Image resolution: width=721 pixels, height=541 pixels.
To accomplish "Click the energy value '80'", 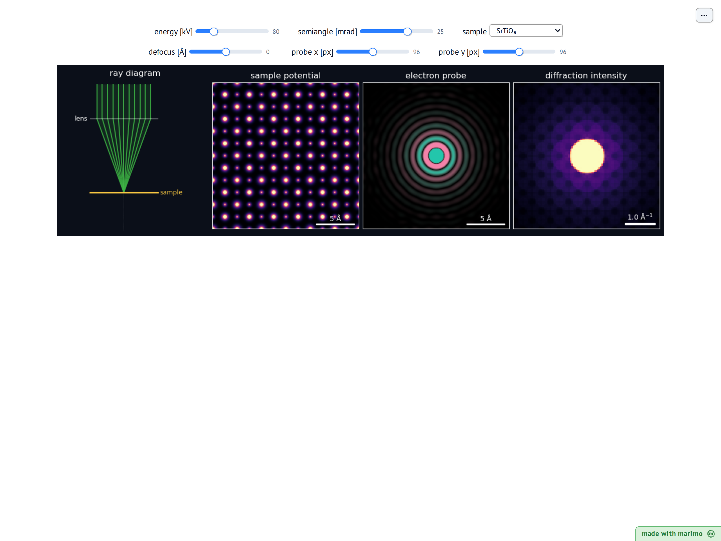I will coord(276,32).
